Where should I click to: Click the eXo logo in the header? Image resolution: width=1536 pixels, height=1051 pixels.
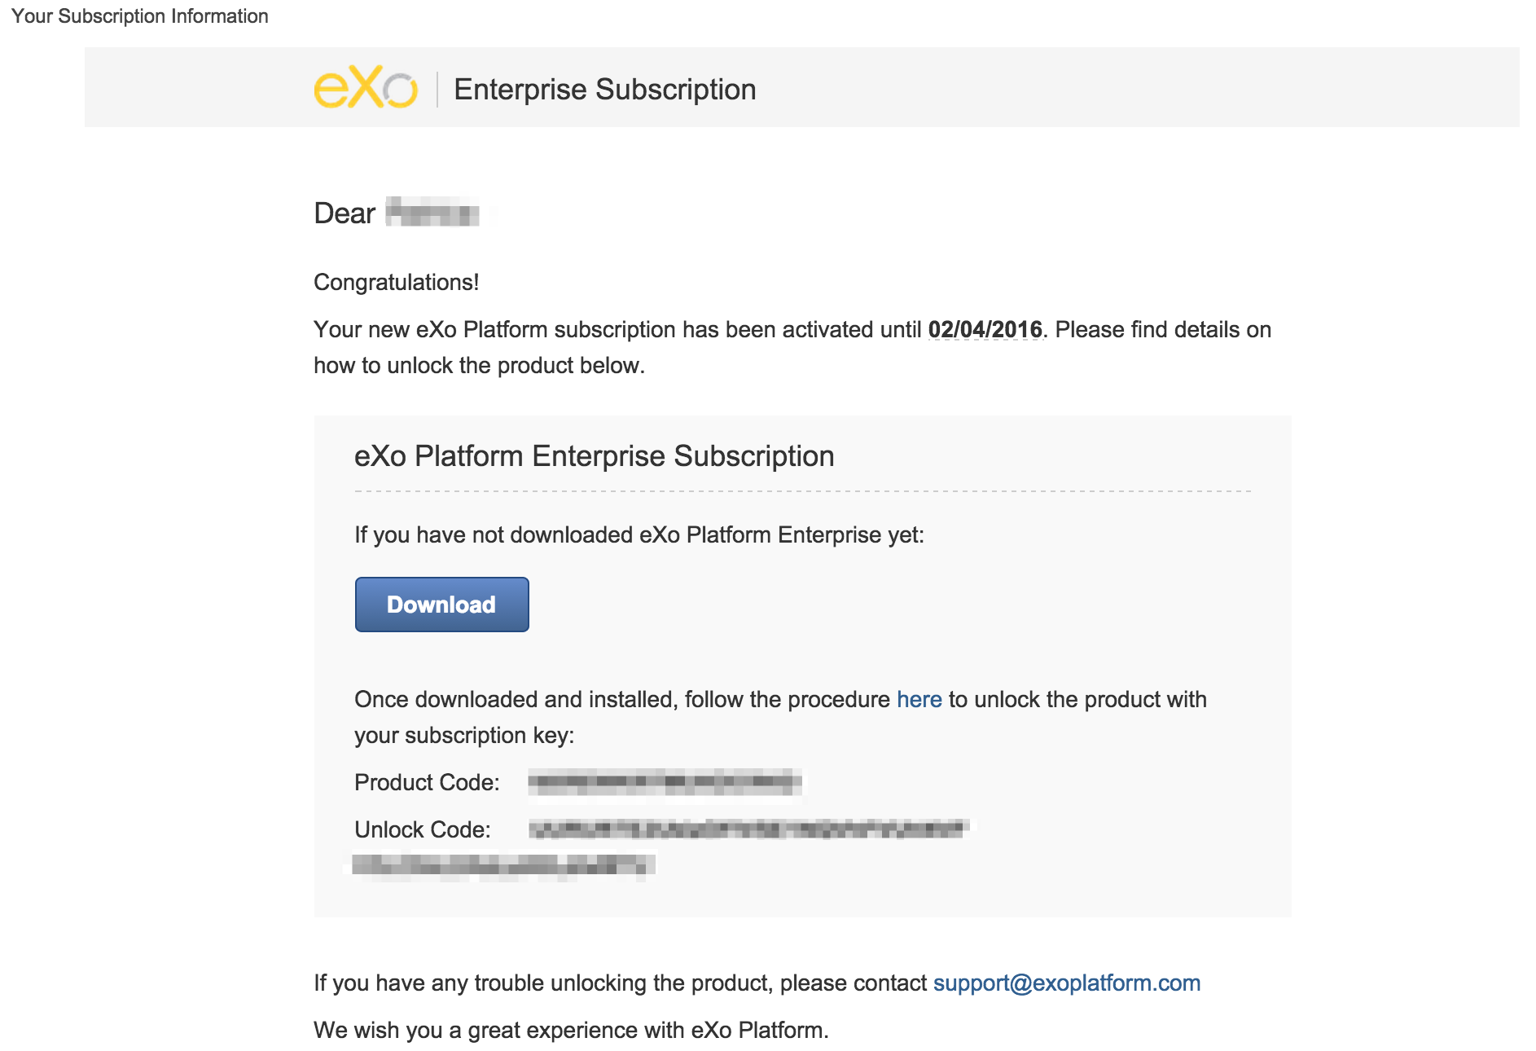pos(366,88)
